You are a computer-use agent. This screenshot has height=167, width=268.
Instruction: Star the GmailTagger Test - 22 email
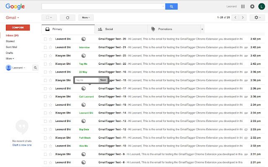coord(50,64)
